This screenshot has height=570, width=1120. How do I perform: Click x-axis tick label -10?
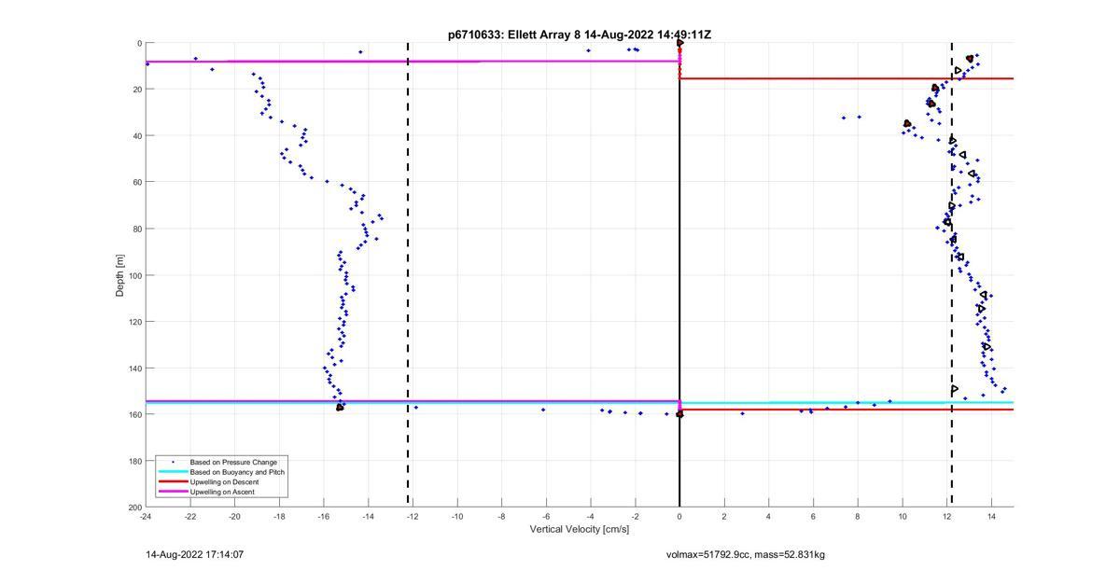[x=457, y=516]
